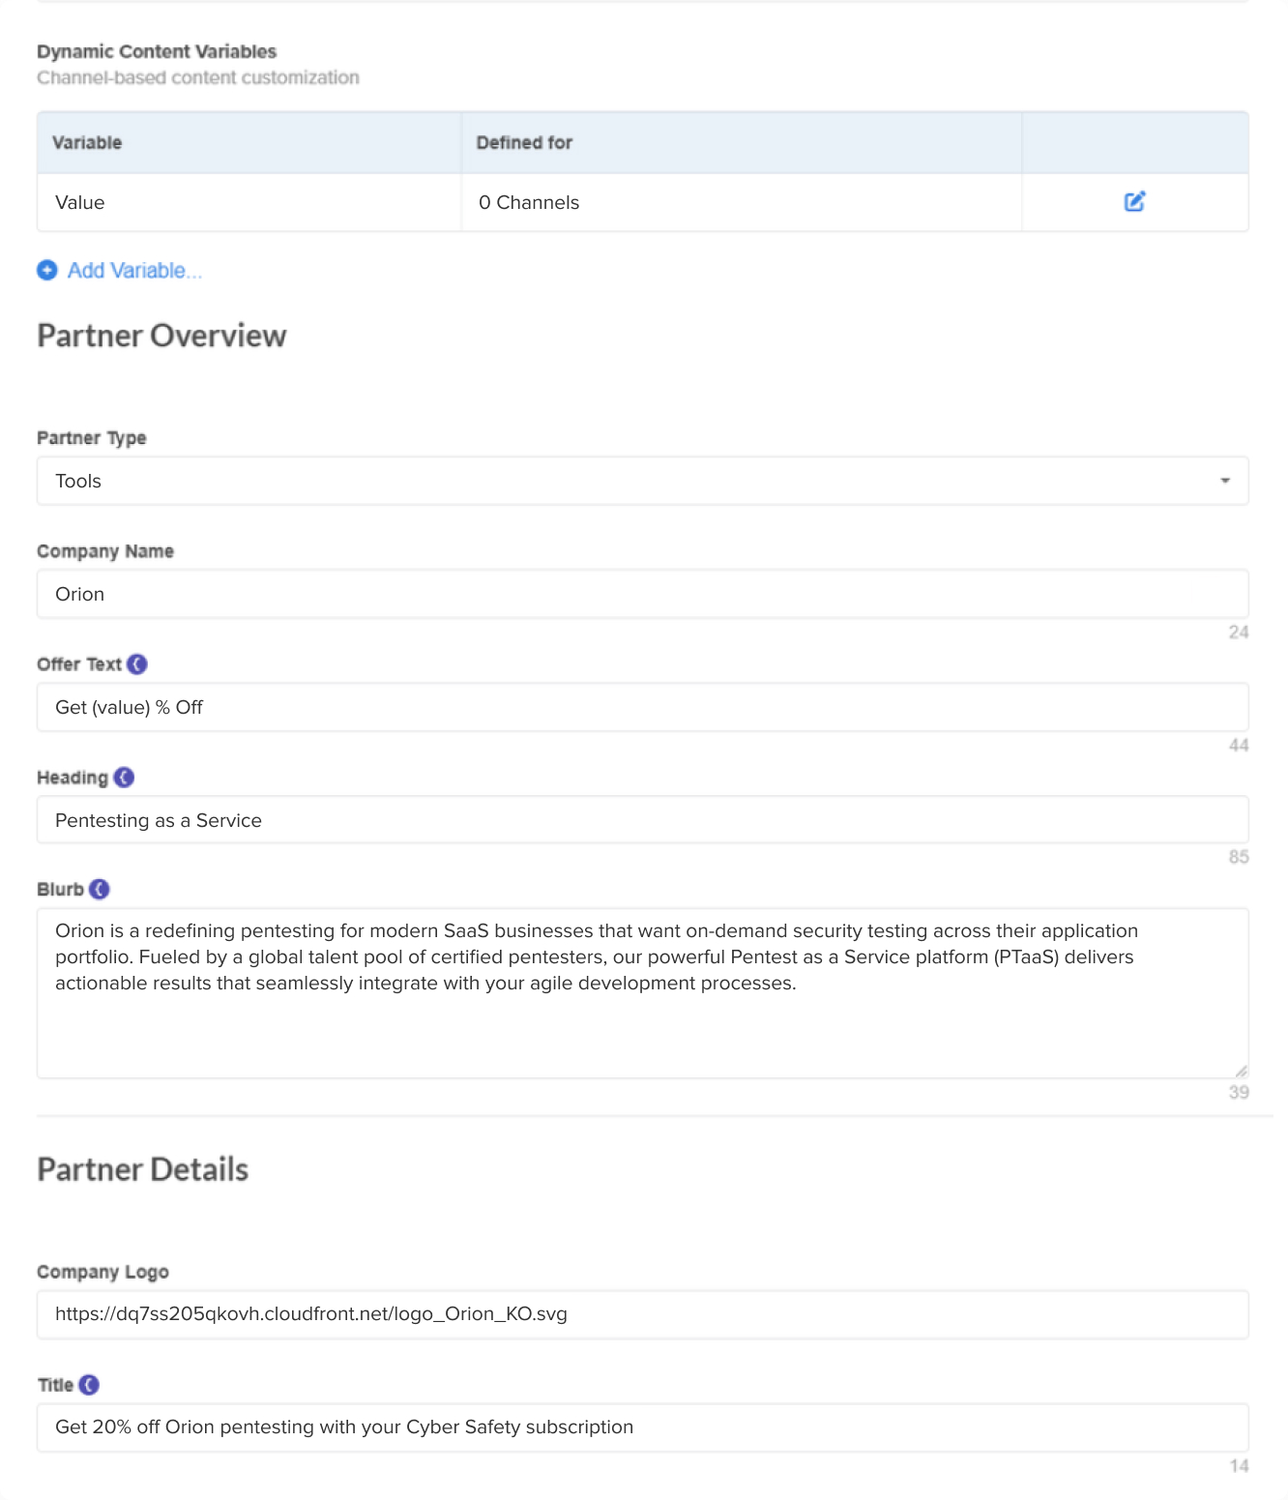
Task: Select the Blurb textarea describing Orion pentesting
Action: pyautogui.click(x=642, y=986)
